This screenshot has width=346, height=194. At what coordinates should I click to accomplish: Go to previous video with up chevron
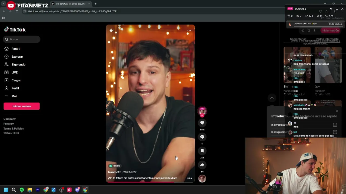click(x=272, y=98)
